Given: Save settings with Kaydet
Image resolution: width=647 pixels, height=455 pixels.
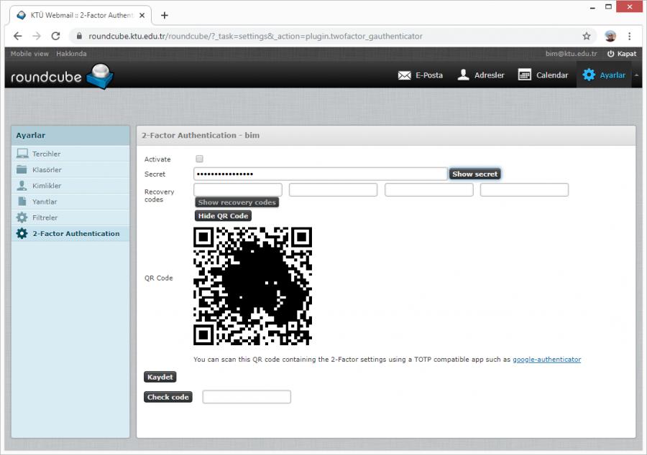Looking at the screenshot, I should 160,377.
